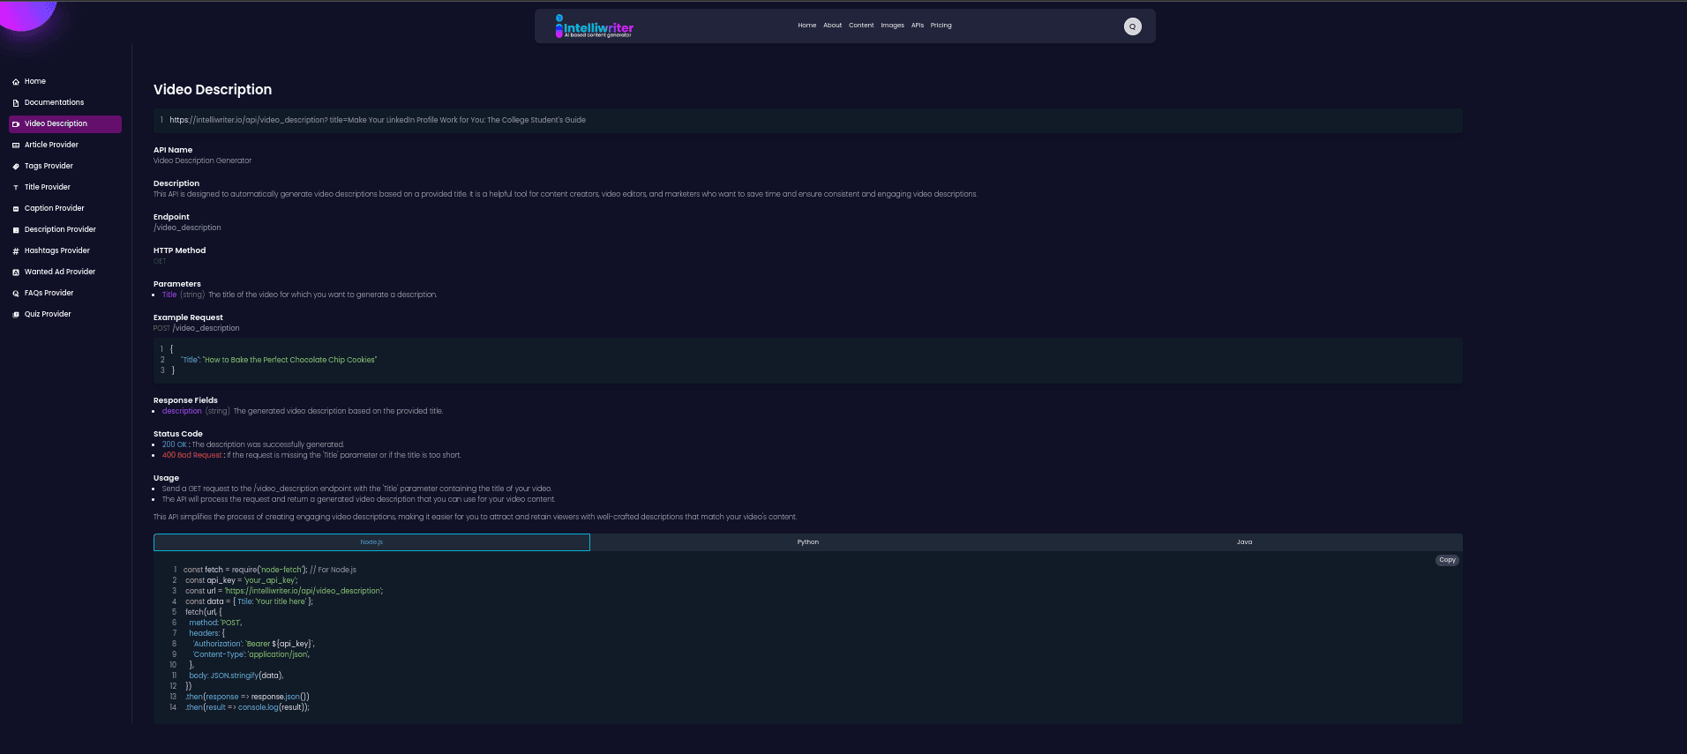
Task: Click the 'const api_key' code line
Action: click(242, 580)
